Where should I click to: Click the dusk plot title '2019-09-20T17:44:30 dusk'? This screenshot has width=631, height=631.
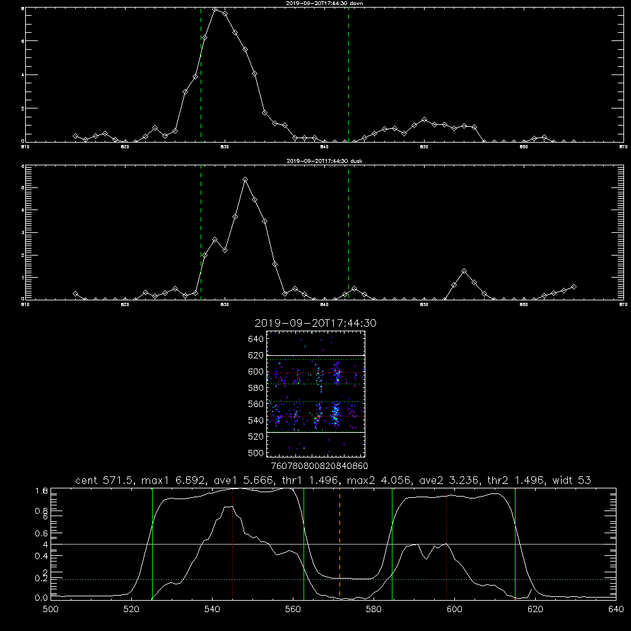(x=324, y=161)
